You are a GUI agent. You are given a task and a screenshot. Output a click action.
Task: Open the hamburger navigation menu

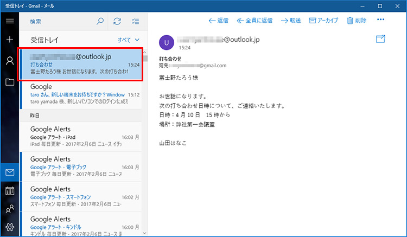tap(9, 21)
